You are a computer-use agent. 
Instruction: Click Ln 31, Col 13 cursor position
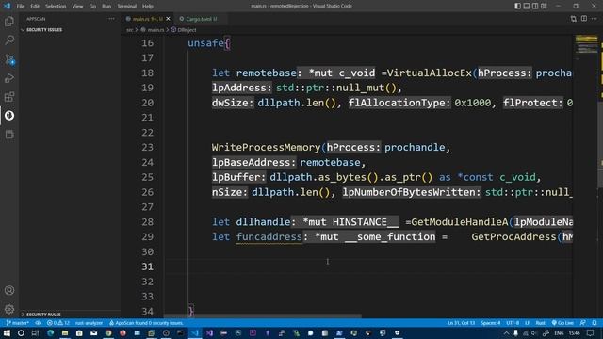click(461, 323)
